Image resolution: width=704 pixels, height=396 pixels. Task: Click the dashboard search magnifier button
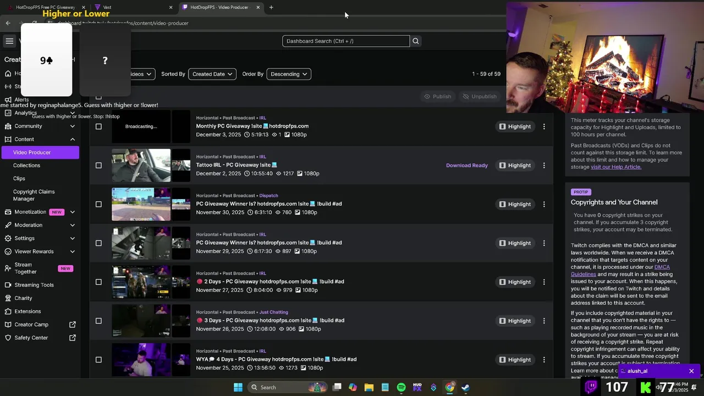coord(416,41)
